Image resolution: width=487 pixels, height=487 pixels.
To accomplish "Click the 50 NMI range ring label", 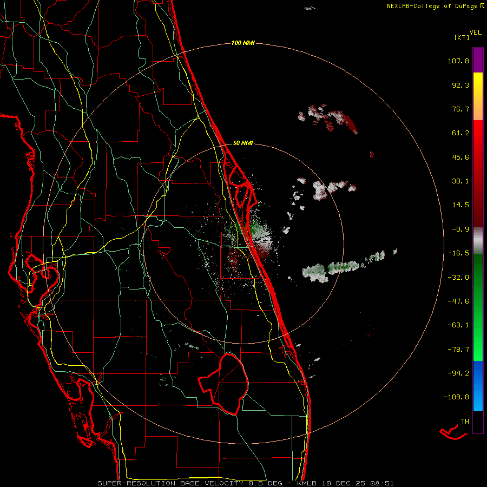I will pos(243,143).
